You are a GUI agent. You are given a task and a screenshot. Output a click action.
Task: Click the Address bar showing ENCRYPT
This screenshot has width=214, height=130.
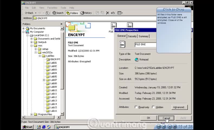pos(95,18)
